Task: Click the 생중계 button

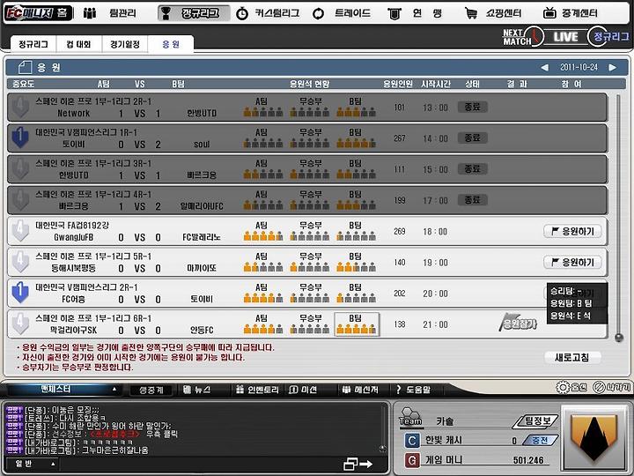Action: (151, 390)
